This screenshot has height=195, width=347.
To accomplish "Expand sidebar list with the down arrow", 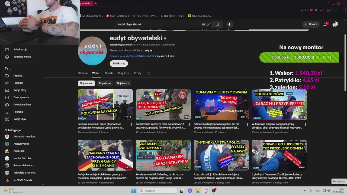I will (x=42, y=185).
